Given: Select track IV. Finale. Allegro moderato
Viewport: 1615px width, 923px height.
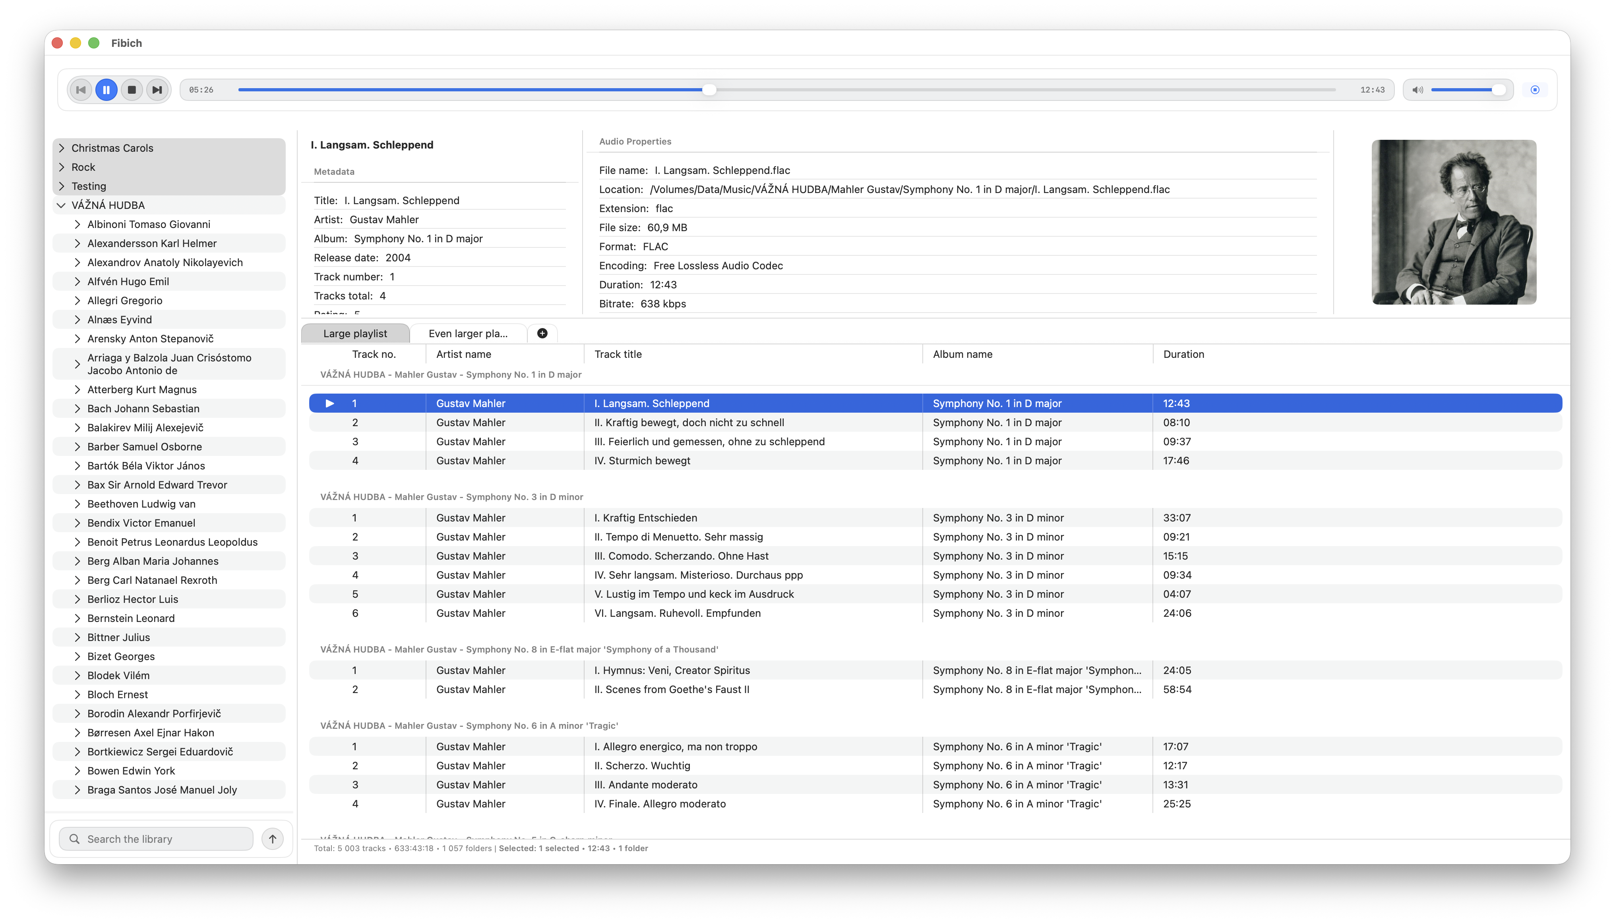Looking at the screenshot, I should pyautogui.click(x=935, y=803).
